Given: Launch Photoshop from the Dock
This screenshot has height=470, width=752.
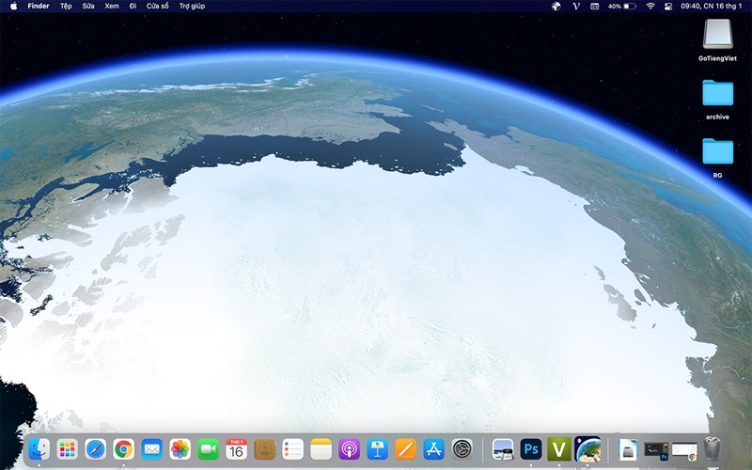Looking at the screenshot, I should (531, 449).
